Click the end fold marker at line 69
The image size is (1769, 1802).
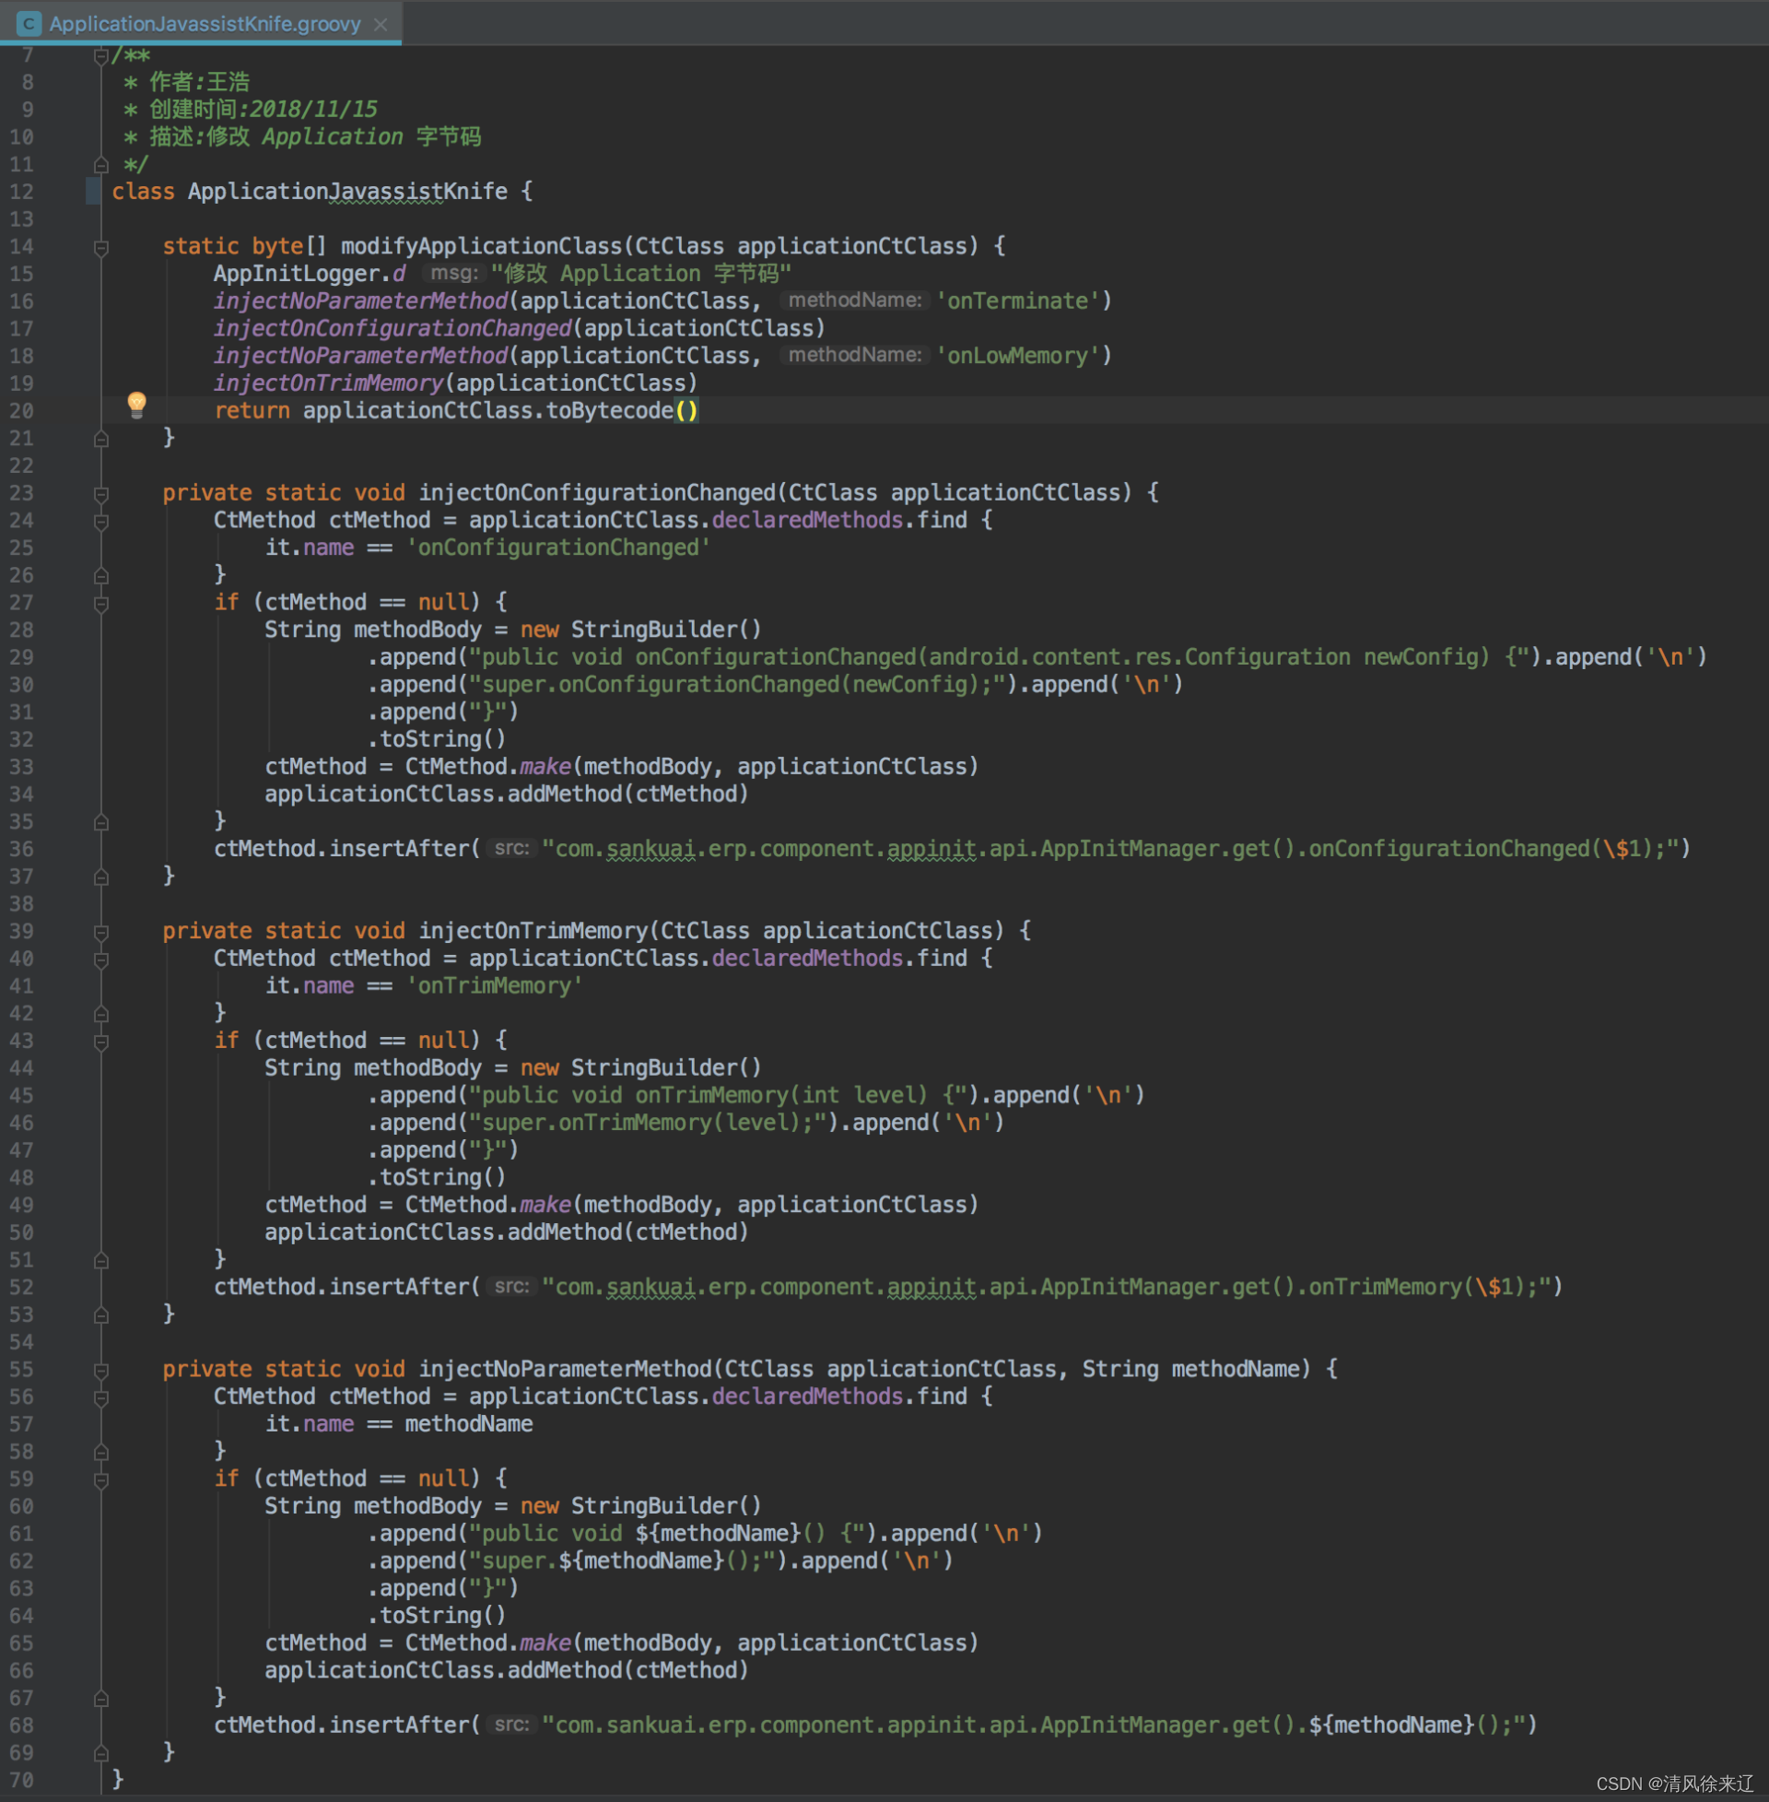tap(101, 1753)
